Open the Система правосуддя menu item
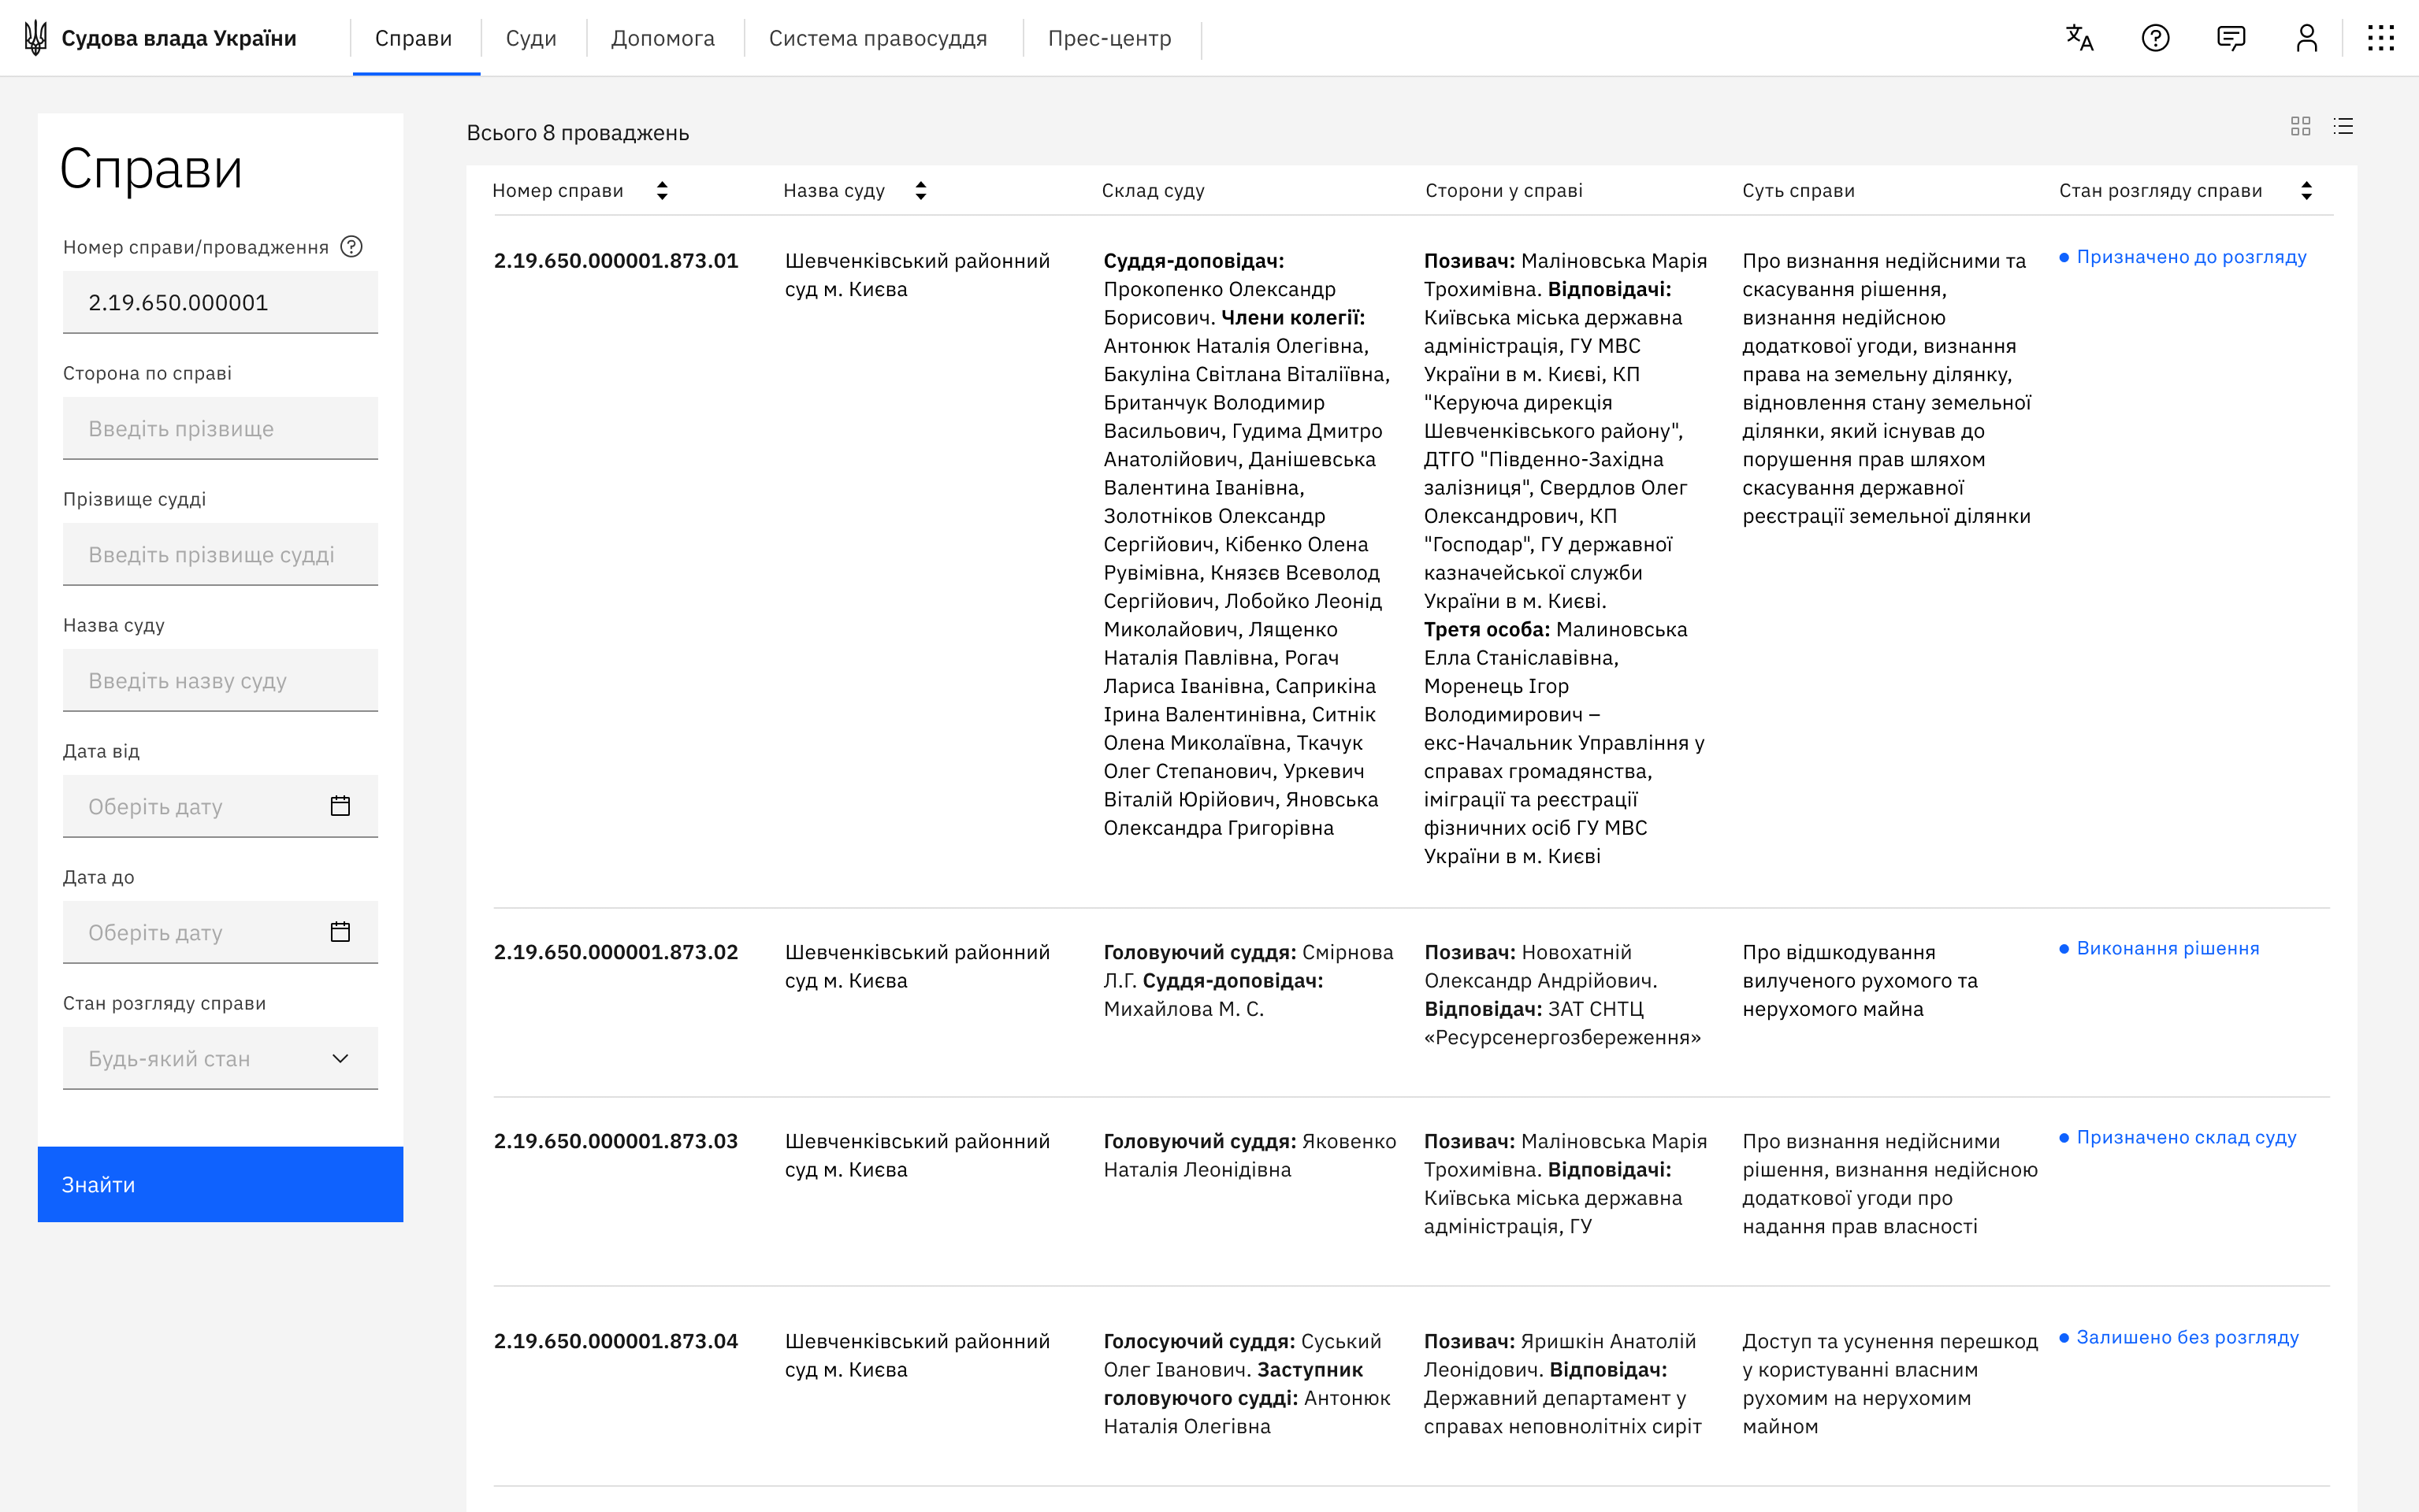This screenshot has width=2419, height=1512. [x=877, y=38]
